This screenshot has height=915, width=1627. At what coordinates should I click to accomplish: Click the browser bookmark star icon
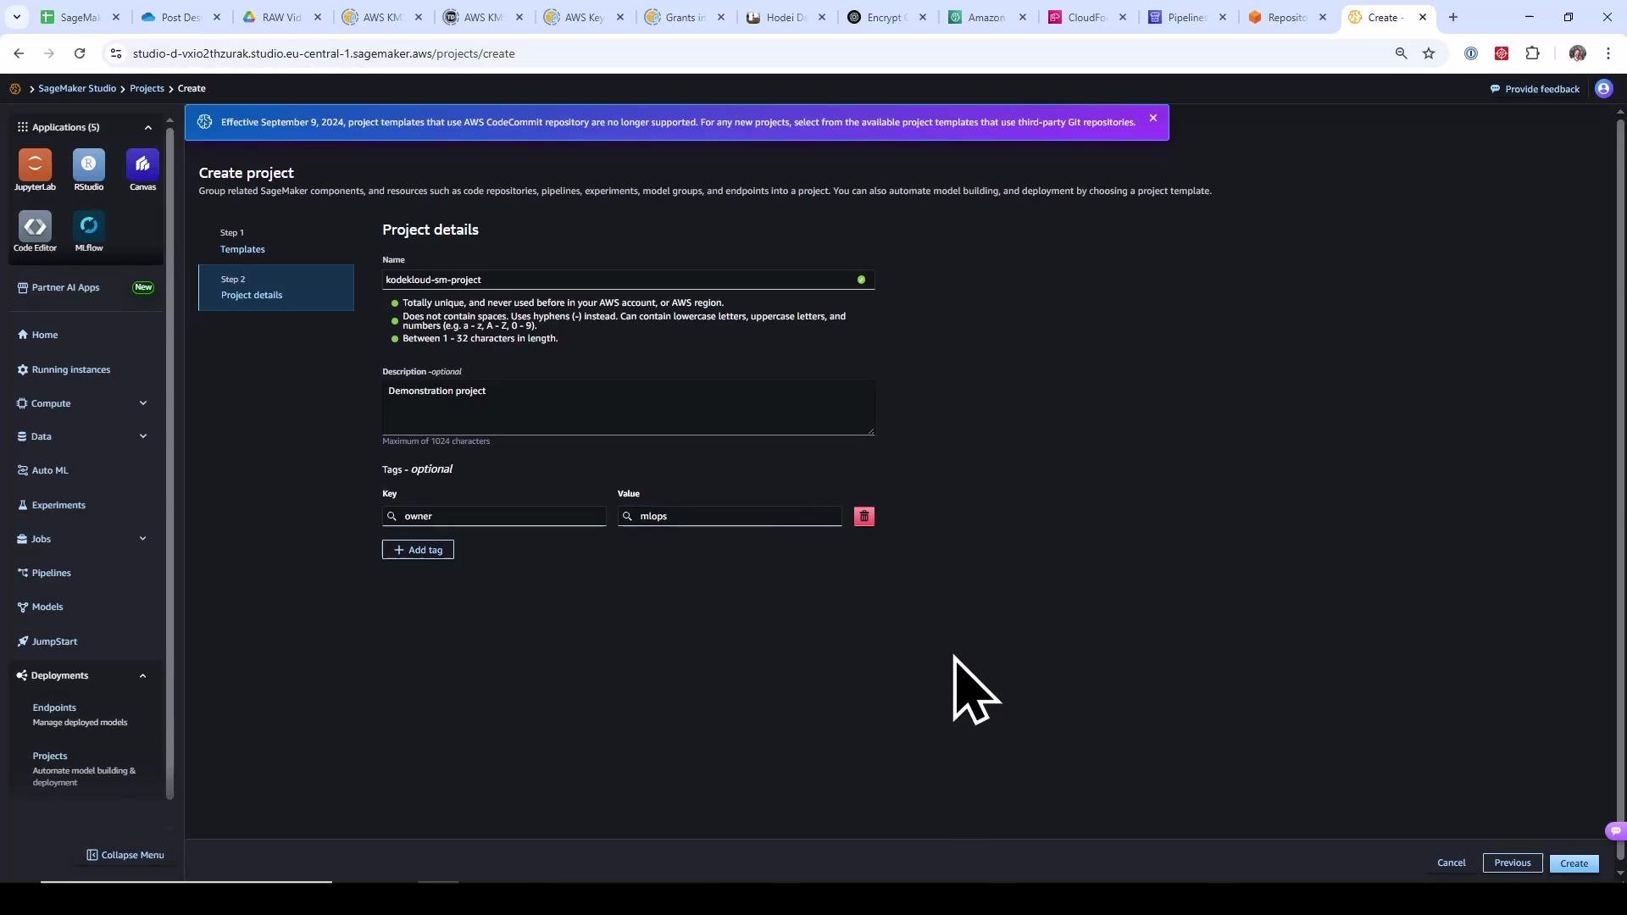(1429, 53)
